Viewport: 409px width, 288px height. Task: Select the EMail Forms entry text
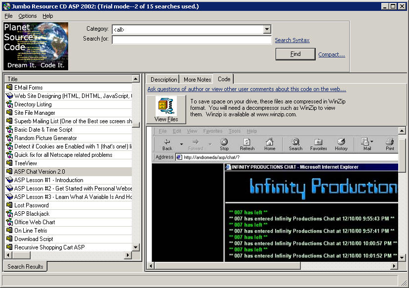[29, 87]
